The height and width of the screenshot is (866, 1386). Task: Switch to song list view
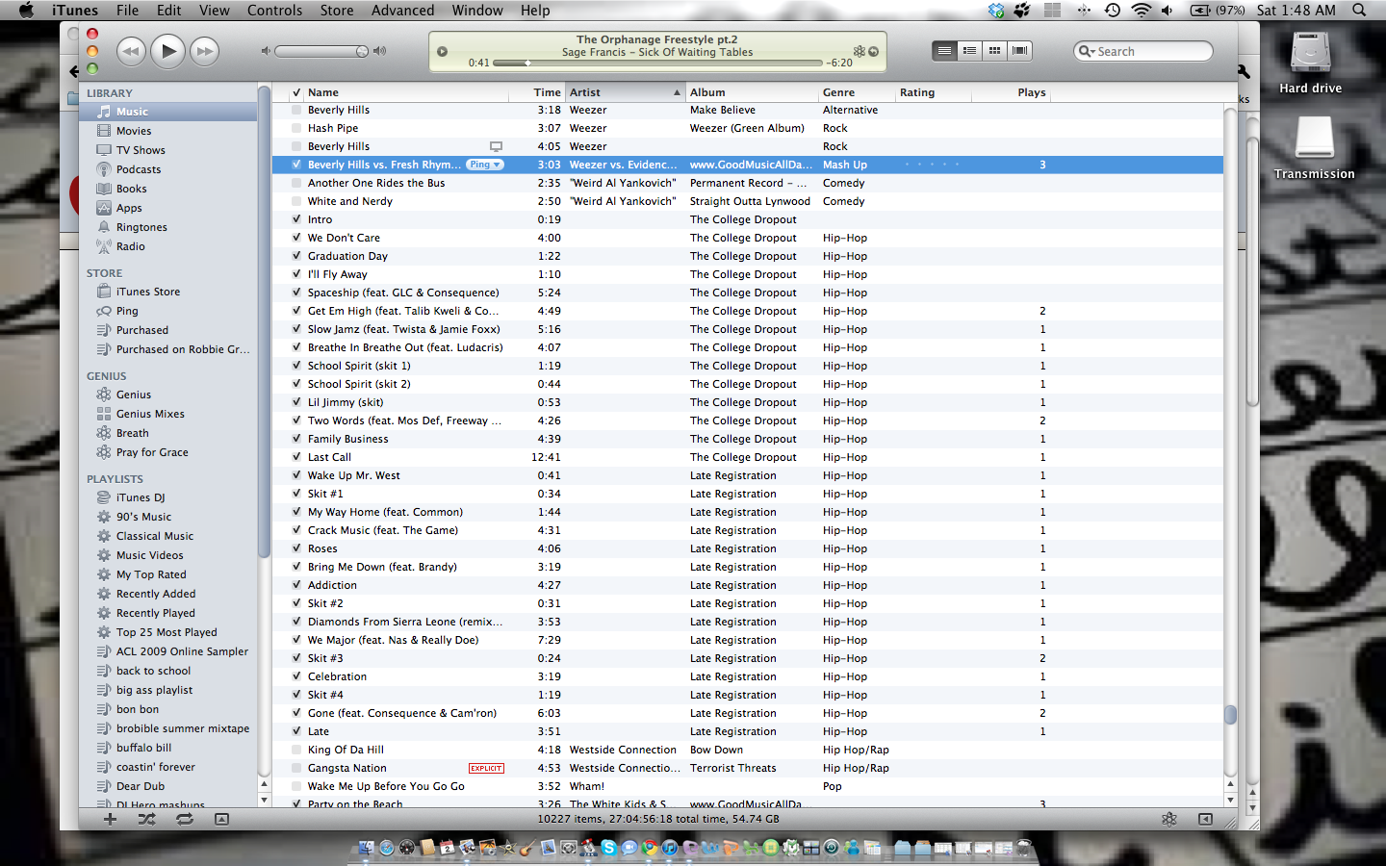tap(944, 50)
